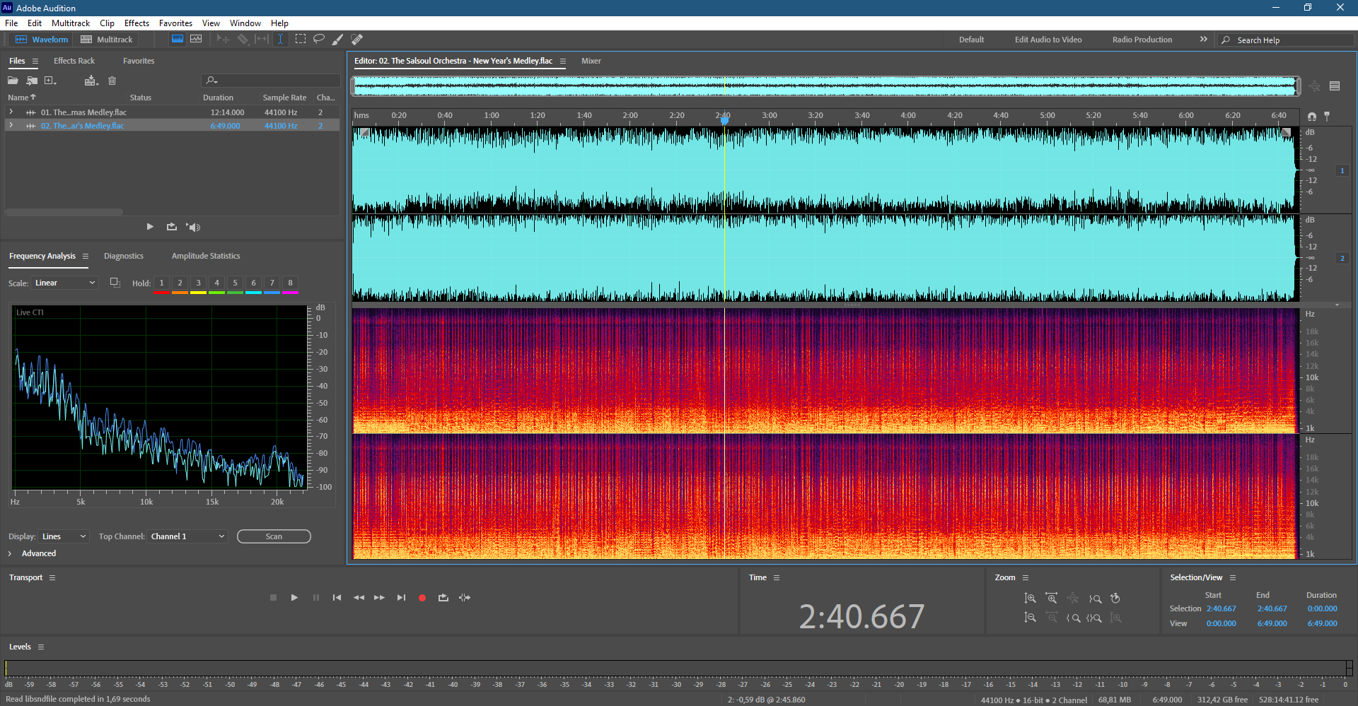Toggle Loop Playback in Transport
The image size is (1358, 706).
[x=443, y=597]
